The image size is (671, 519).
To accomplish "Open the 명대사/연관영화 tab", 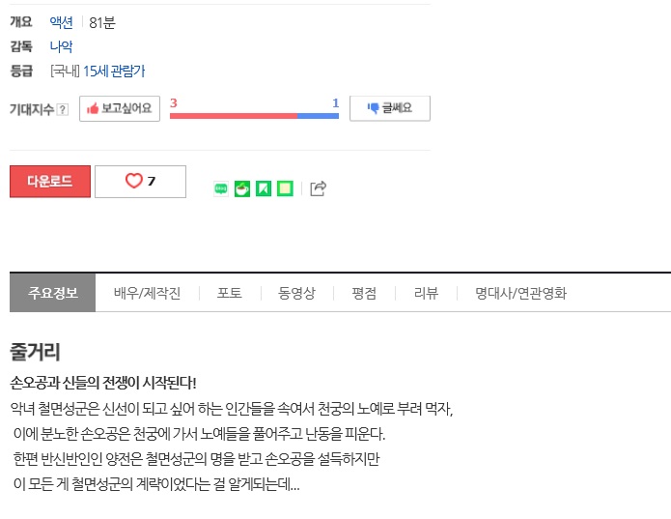I will 520,294.
